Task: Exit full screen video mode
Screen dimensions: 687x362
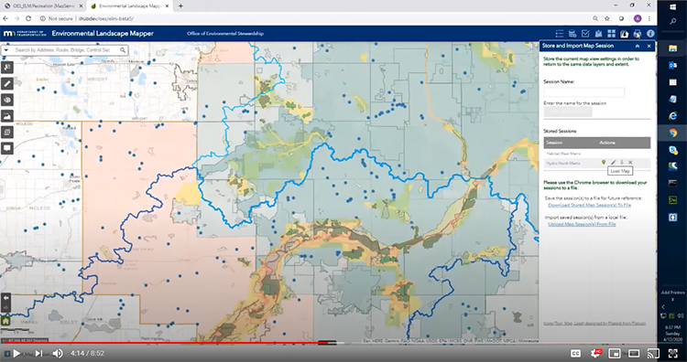Action: (673, 353)
